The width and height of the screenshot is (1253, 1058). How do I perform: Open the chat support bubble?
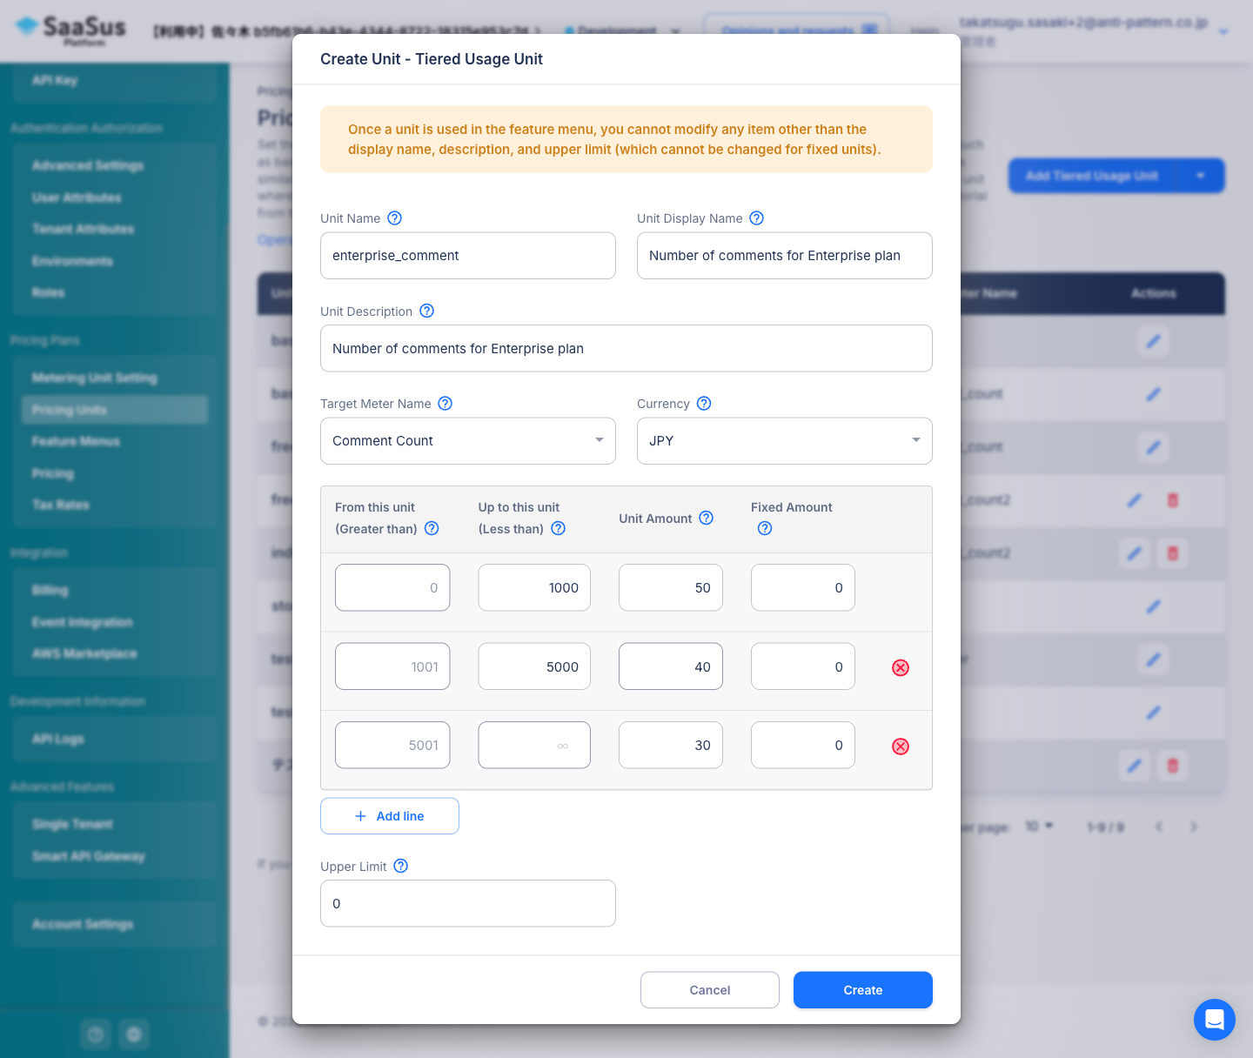pyautogui.click(x=1215, y=1020)
